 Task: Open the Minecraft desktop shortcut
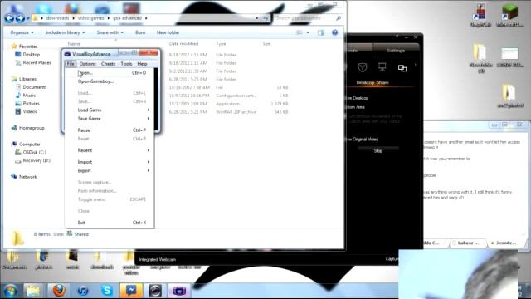point(509,15)
